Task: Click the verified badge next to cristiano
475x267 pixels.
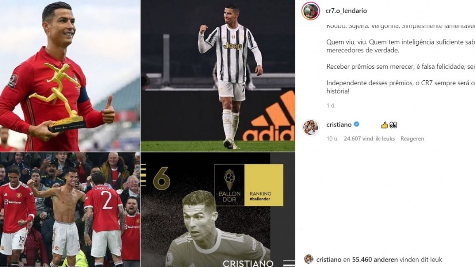Action: point(357,124)
